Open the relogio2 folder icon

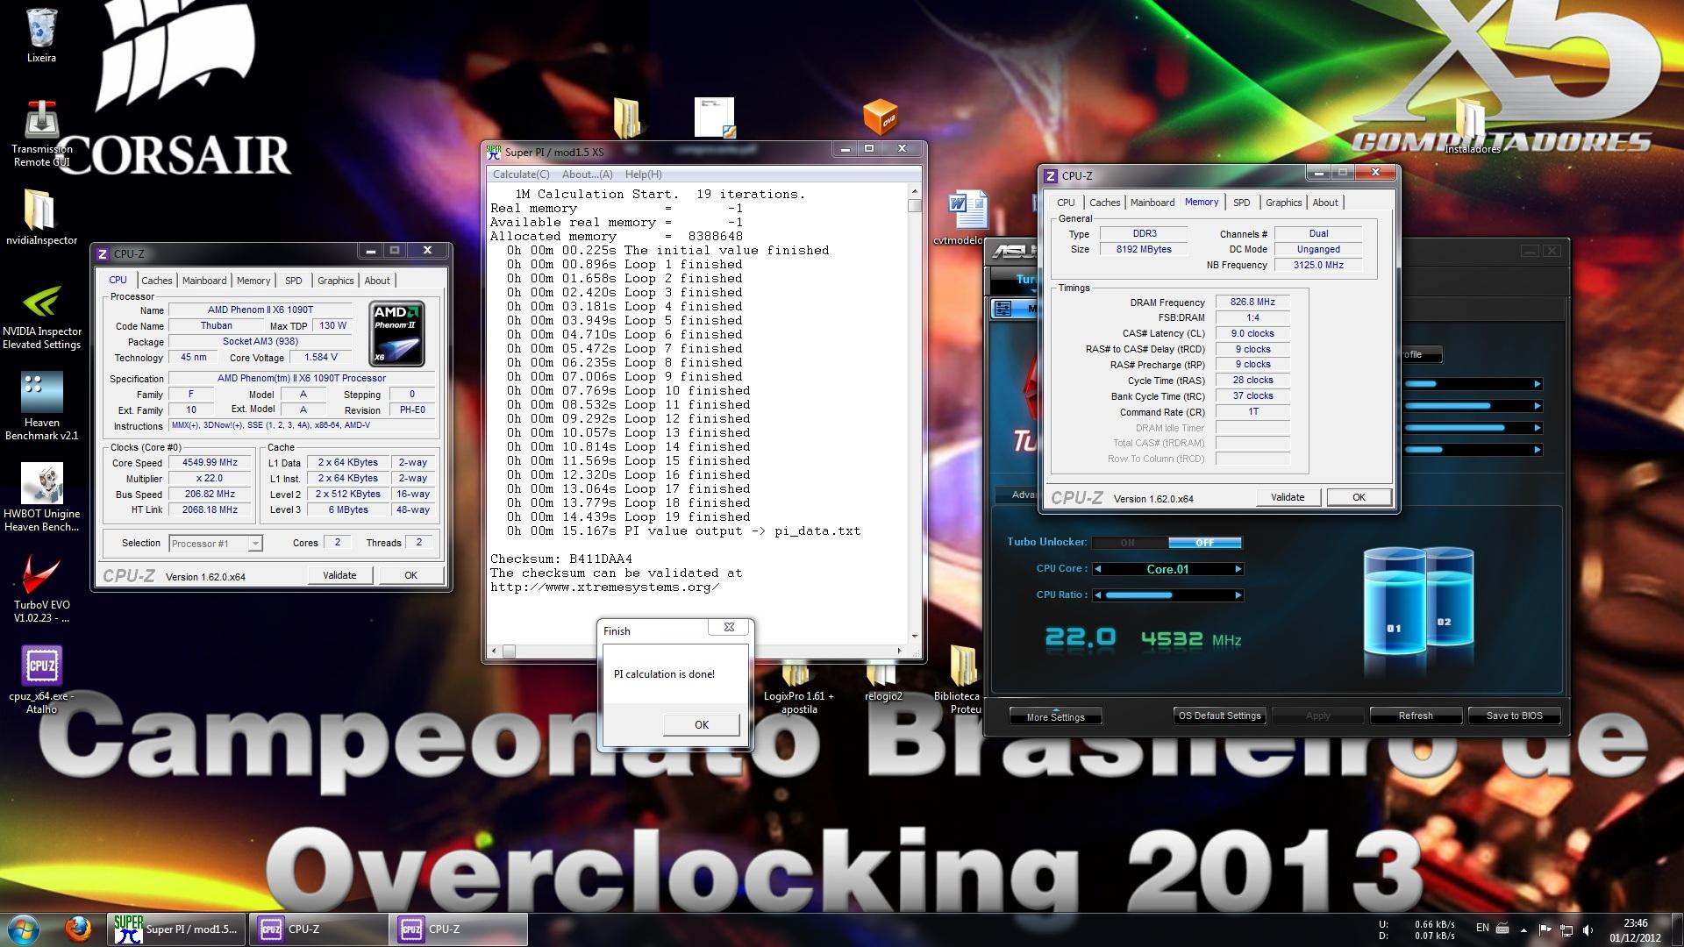882,680
